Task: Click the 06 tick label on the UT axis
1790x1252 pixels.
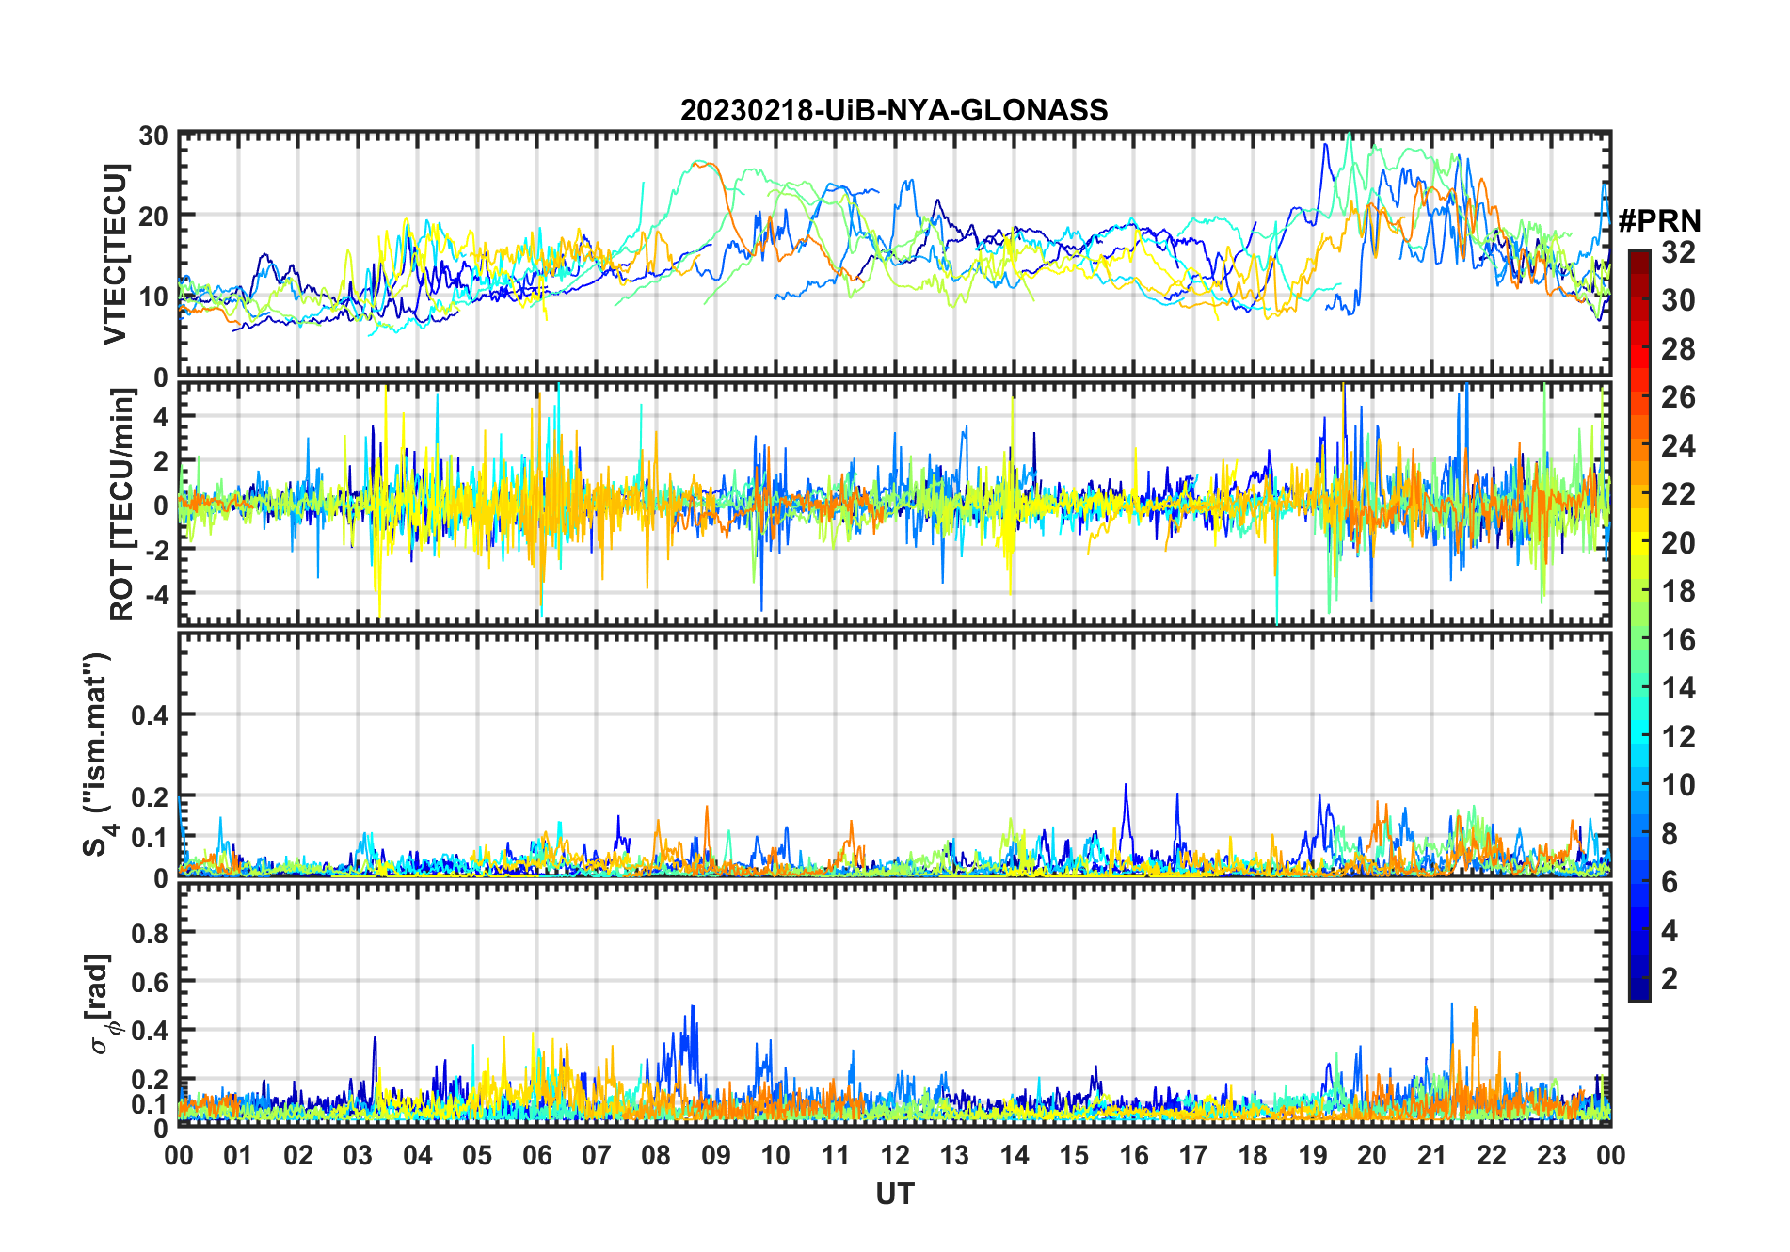Action: (536, 1155)
